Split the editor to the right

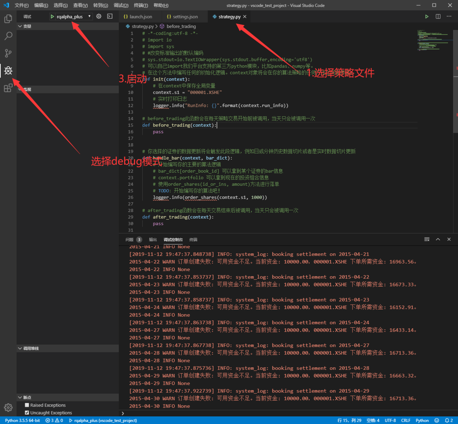pyautogui.click(x=438, y=17)
